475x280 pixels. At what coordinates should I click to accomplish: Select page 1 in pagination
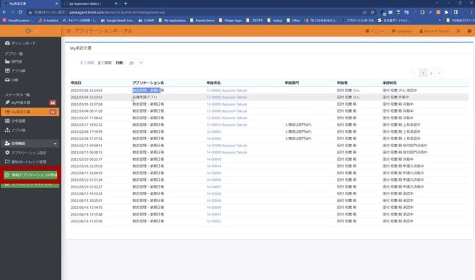pyautogui.click(x=423, y=73)
